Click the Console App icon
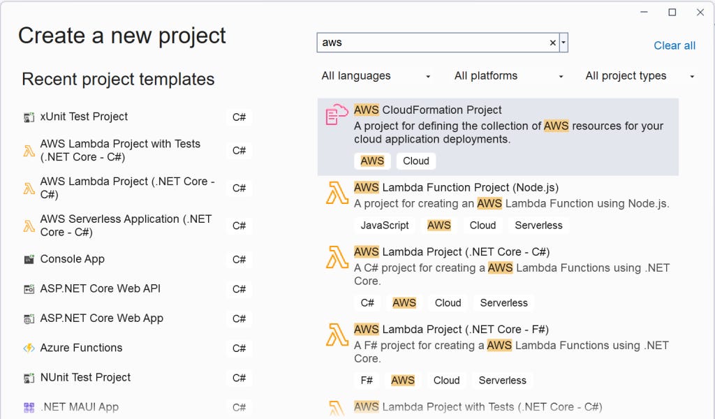 point(30,259)
